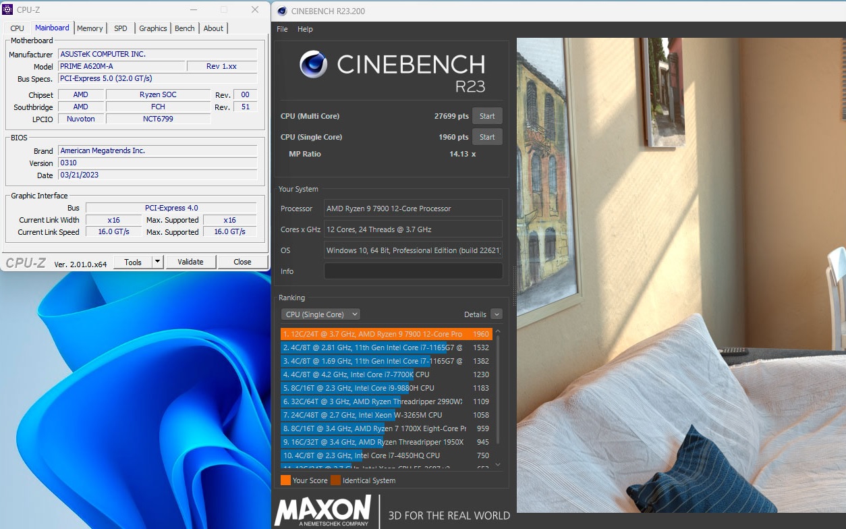Click the Processor field value in Cinebench
The width and height of the screenshot is (846, 529).
coord(413,208)
